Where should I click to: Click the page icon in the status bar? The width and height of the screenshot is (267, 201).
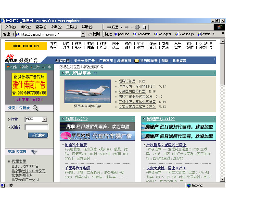pyautogui.click(x=2, y=185)
